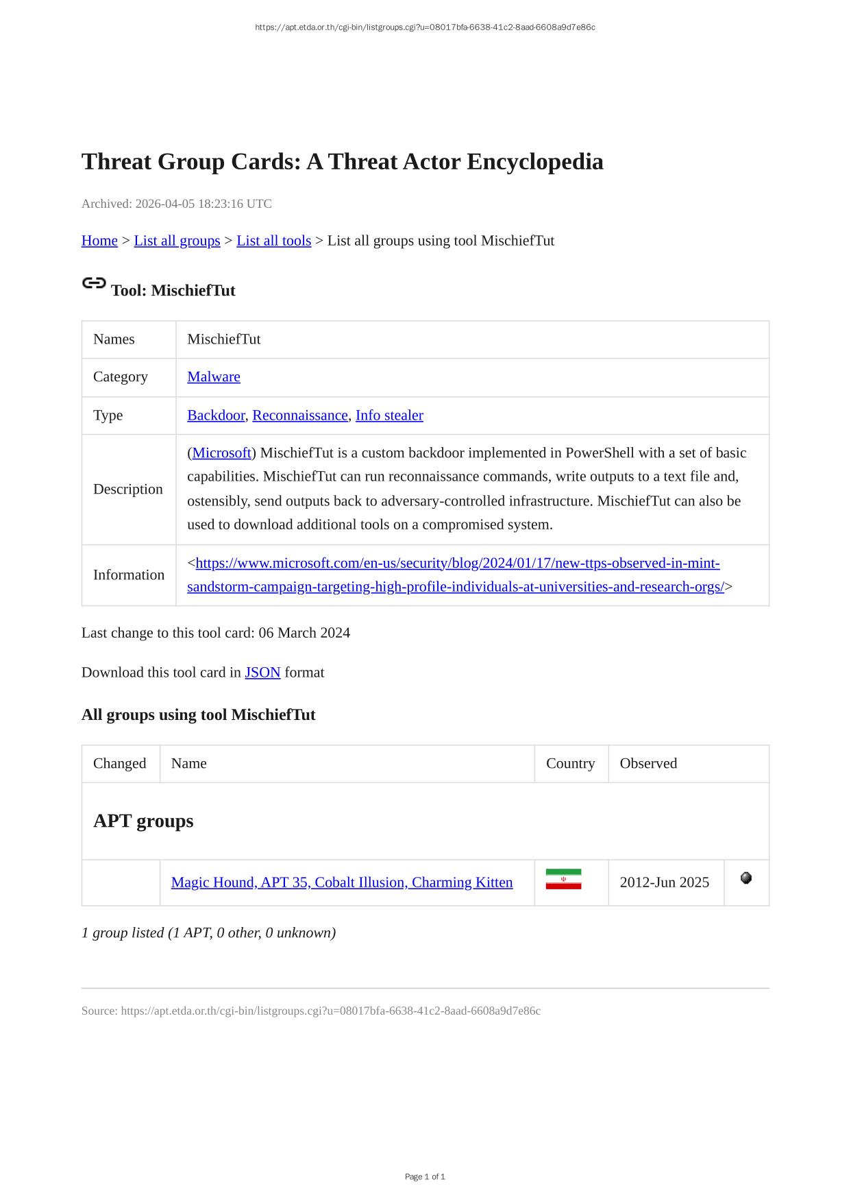Open the Malware category link
Image resolution: width=851 pixels, height=1204 pixels.
click(x=213, y=377)
